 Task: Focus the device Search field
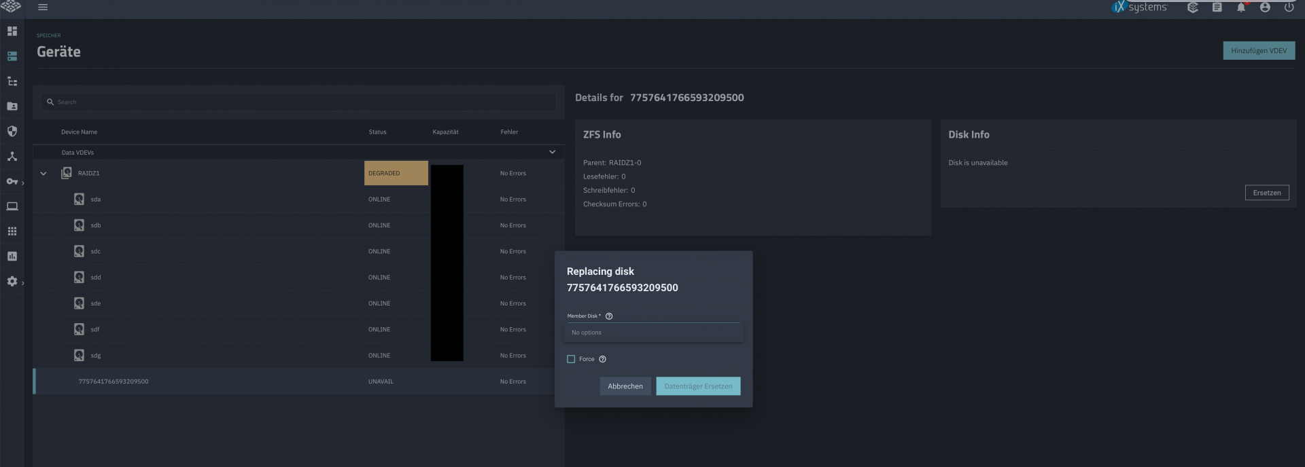click(299, 102)
